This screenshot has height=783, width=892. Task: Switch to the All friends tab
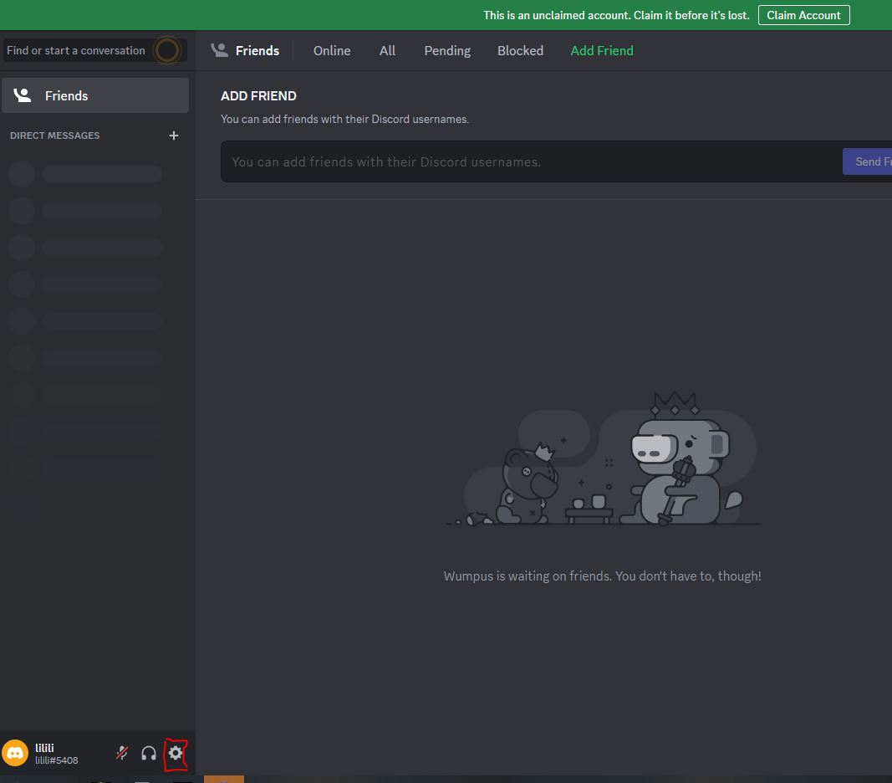coord(387,51)
